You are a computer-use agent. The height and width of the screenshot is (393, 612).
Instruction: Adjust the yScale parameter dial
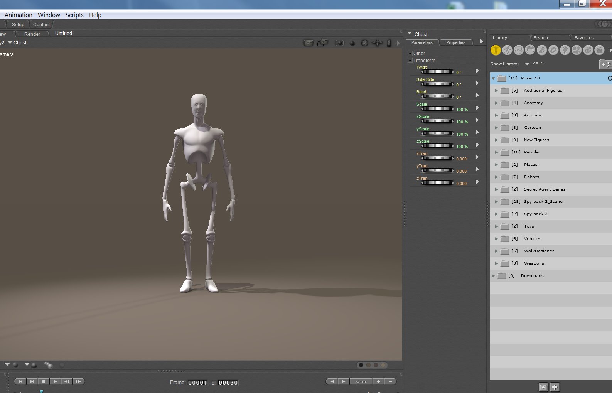pos(437,133)
